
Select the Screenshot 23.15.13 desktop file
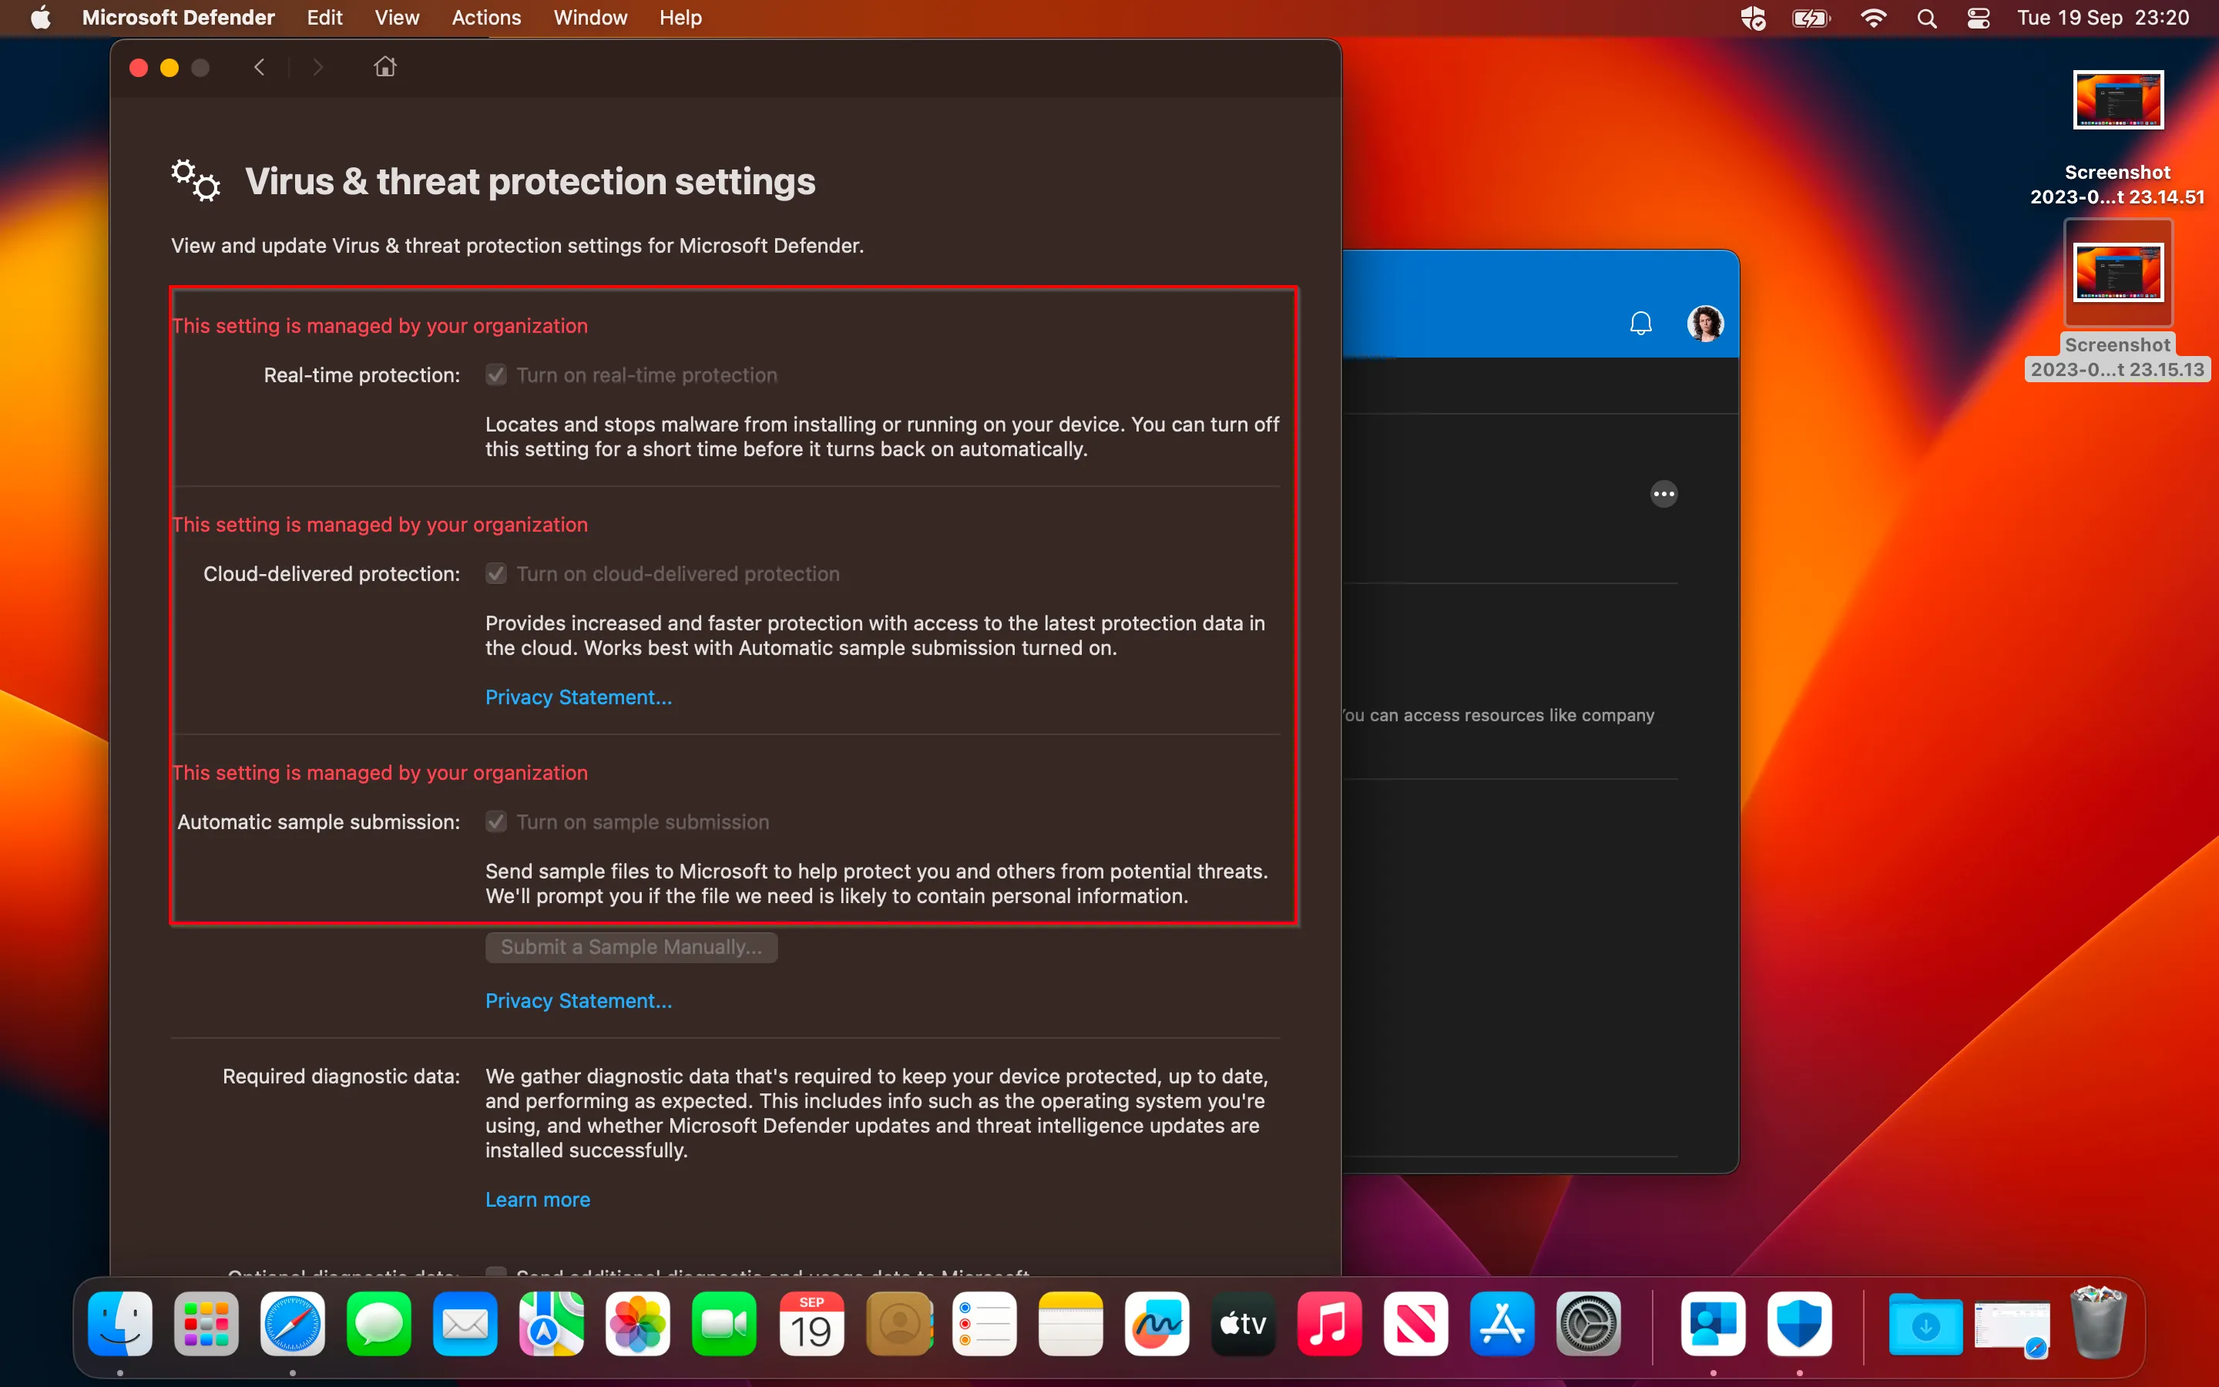2118,301
